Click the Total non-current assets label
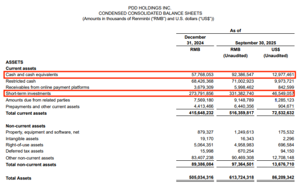The image size is (297, 185). pyautogui.click(x=31, y=164)
